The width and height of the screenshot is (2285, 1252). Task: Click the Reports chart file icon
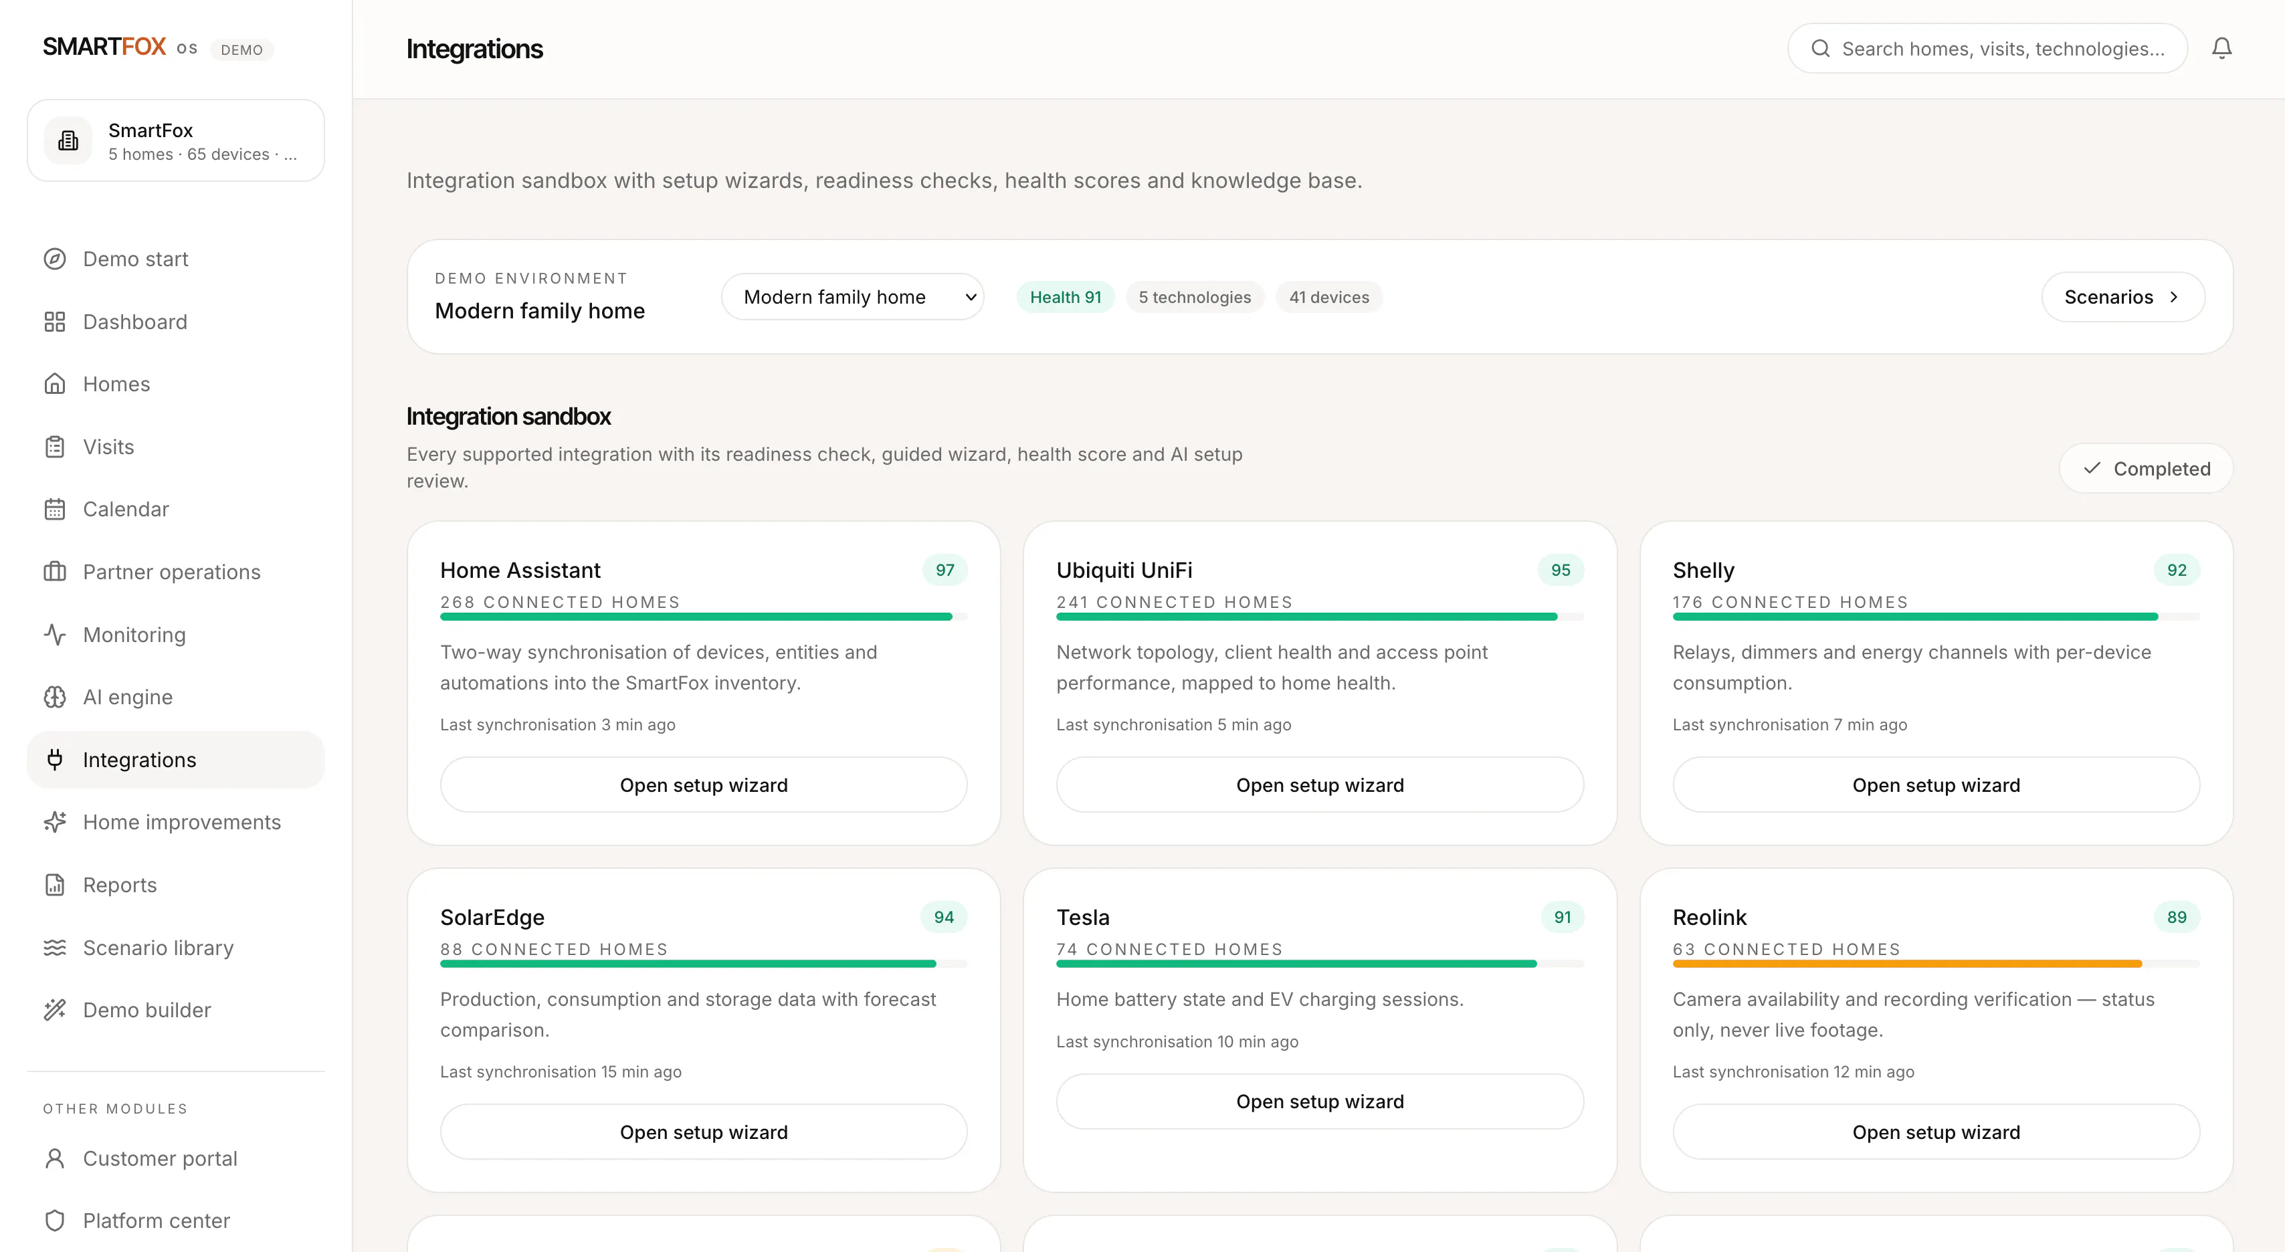[x=55, y=885]
